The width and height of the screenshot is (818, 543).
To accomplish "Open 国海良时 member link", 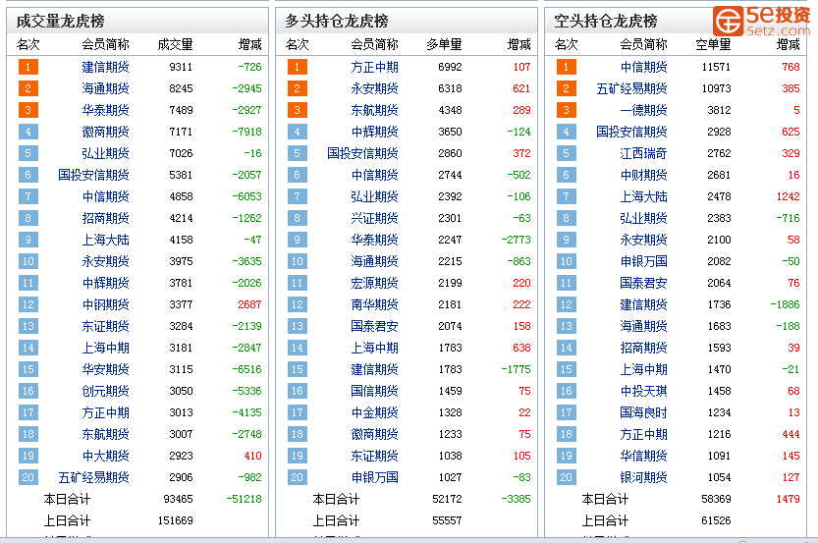I will (644, 412).
